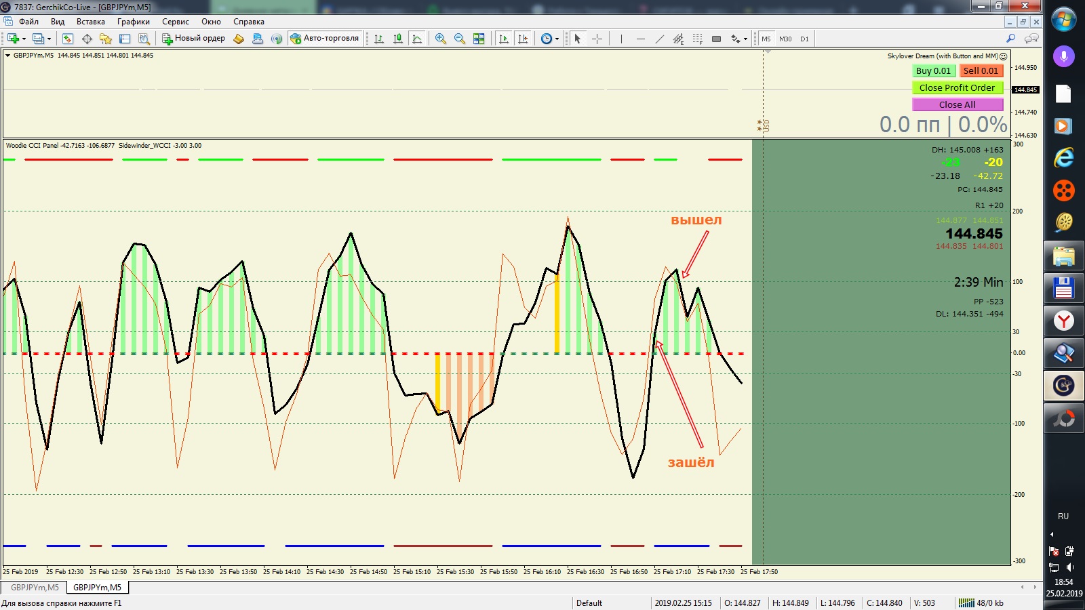Screen dimensions: 1085x610
Task: Expand the periodicity clock dropdown
Action: pos(557,39)
